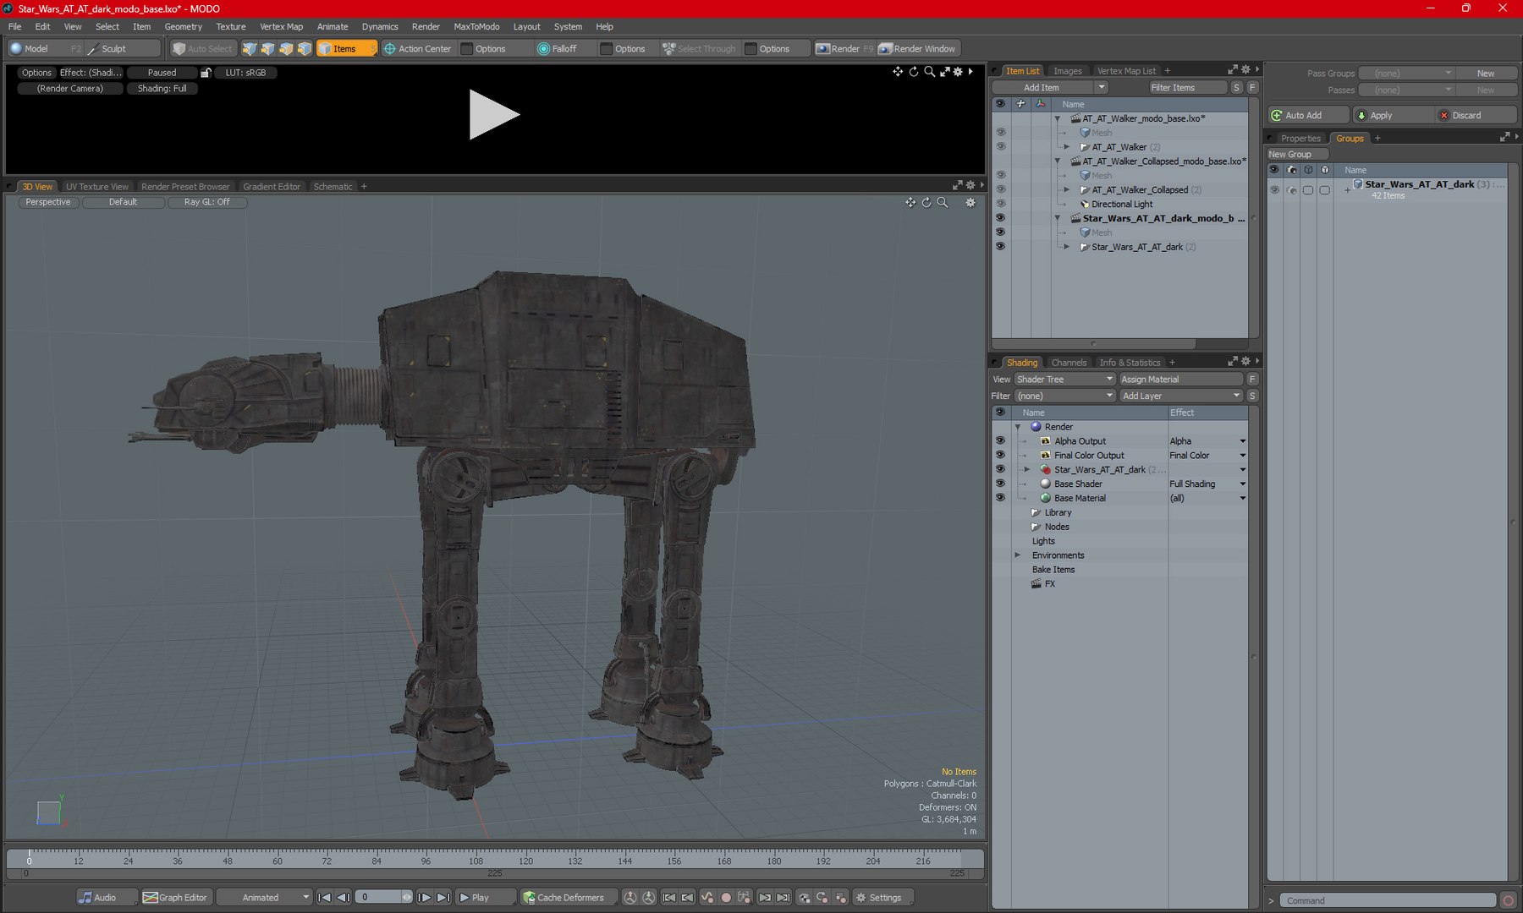This screenshot has height=913, width=1523.
Task: Toggle visibility of Directional Light
Action: point(1000,205)
